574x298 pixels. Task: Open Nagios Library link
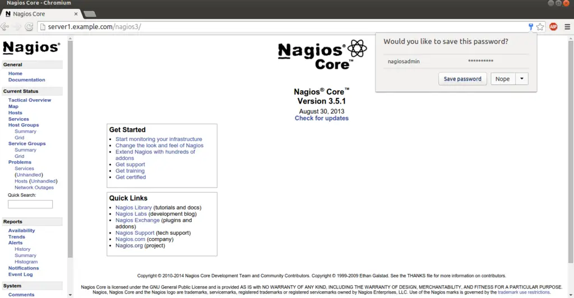[133, 207]
